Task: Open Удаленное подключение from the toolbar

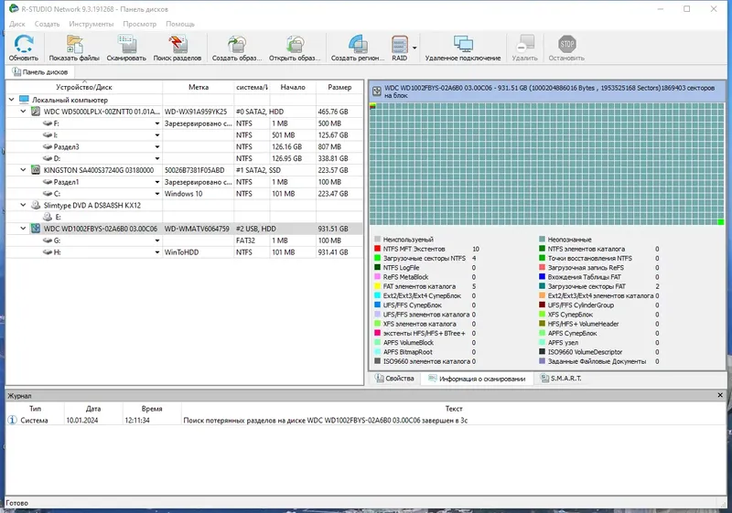Action: pos(463,48)
